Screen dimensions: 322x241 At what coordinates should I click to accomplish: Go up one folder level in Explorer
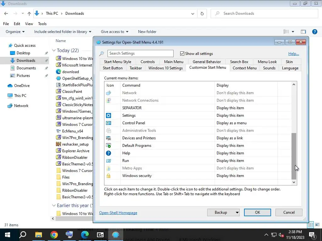click(x=29, y=13)
